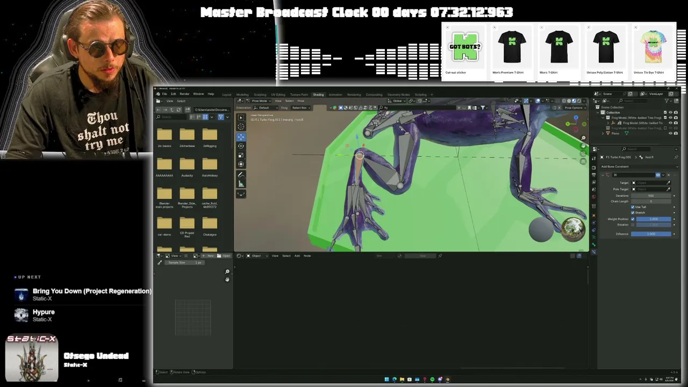The image size is (688, 387).
Task: Open the Pose Mode dropdown
Action: point(258,101)
